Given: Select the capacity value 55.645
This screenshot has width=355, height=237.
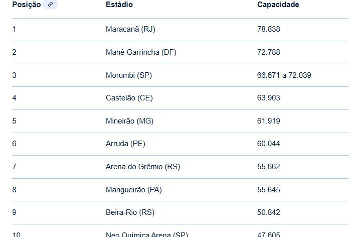Looking at the screenshot, I should 269,190.
